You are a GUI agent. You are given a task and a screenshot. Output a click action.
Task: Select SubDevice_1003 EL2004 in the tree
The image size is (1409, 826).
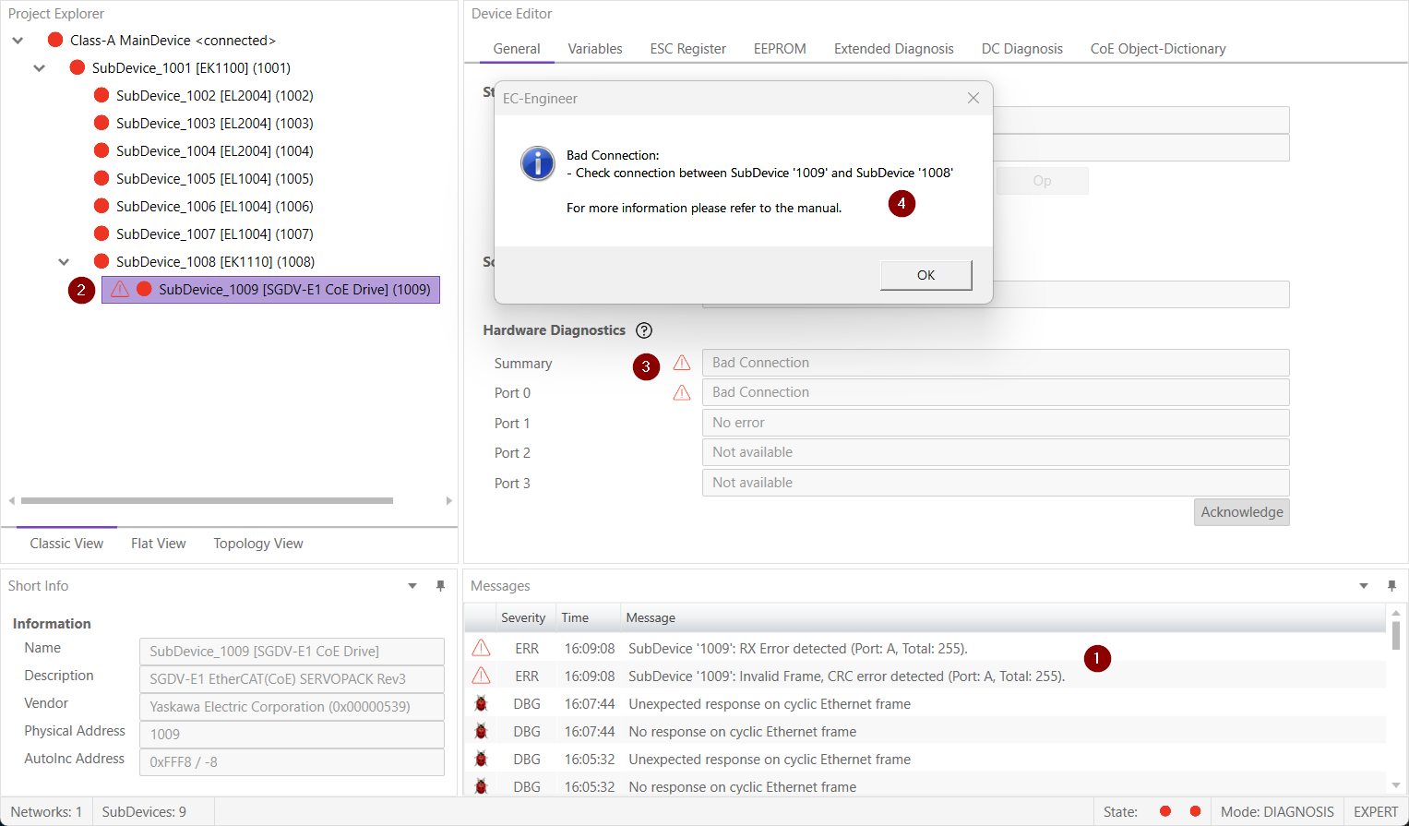tap(214, 124)
